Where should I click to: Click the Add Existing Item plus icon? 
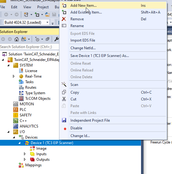(x=64, y=12)
